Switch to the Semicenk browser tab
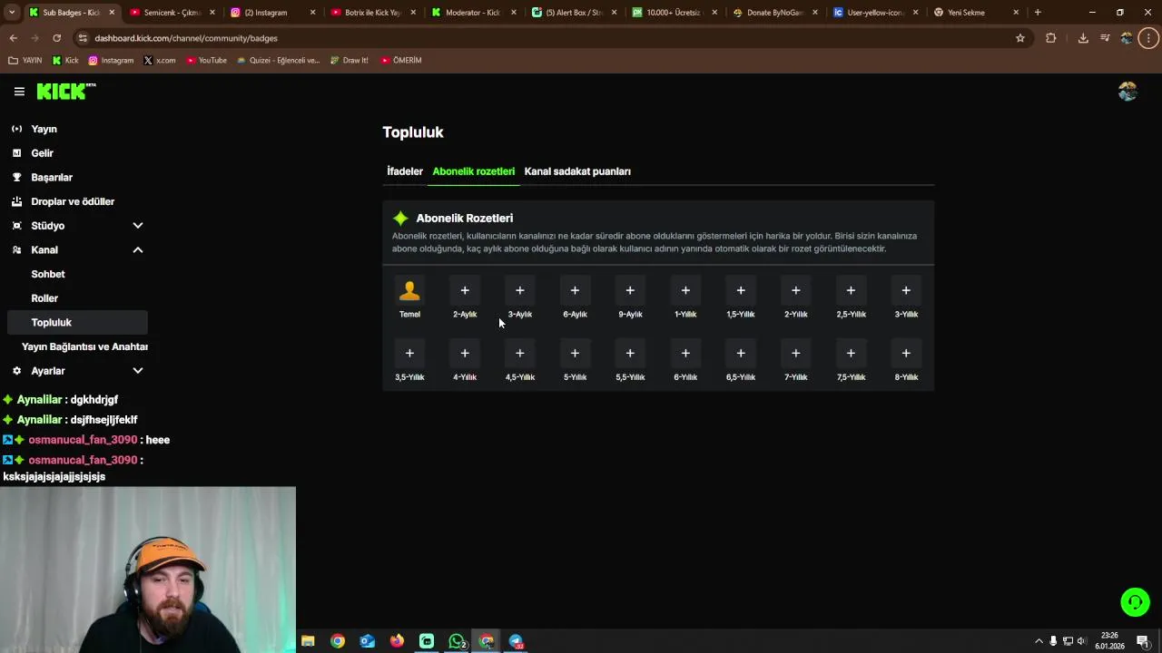The image size is (1162, 653). tap(172, 13)
